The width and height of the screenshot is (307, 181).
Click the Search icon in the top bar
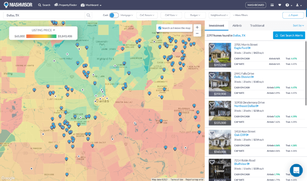point(44,5)
